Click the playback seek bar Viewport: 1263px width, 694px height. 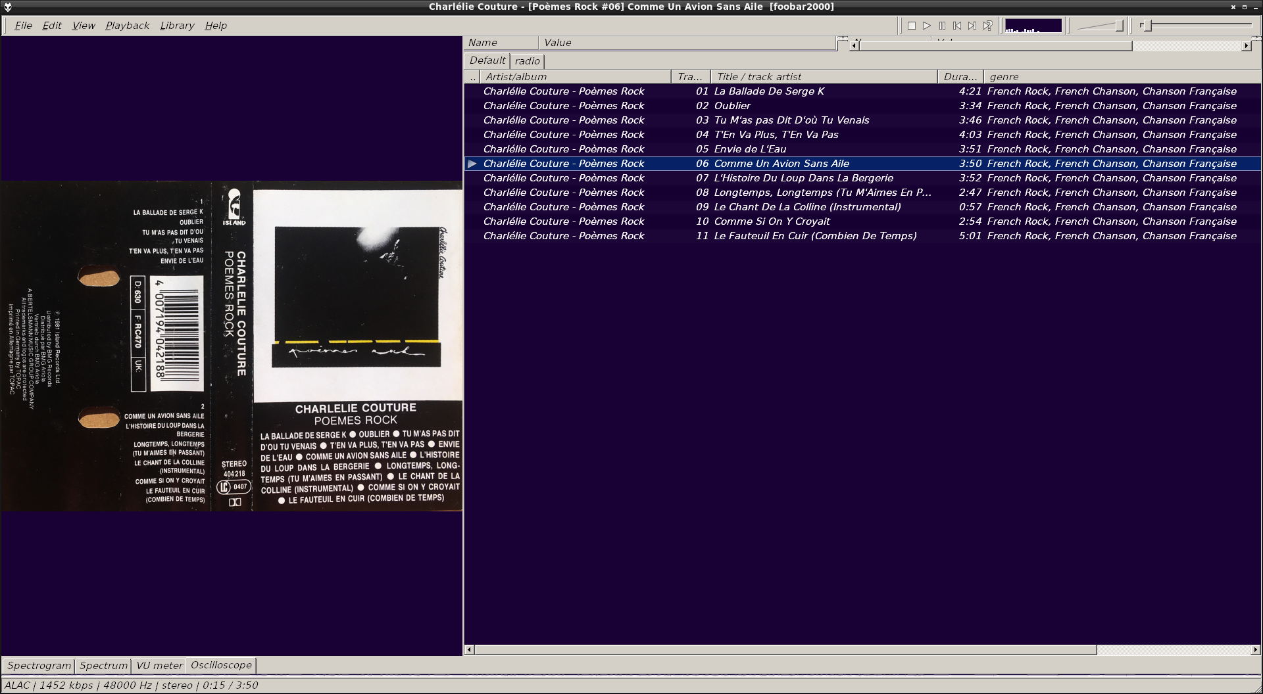pos(1197,26)
